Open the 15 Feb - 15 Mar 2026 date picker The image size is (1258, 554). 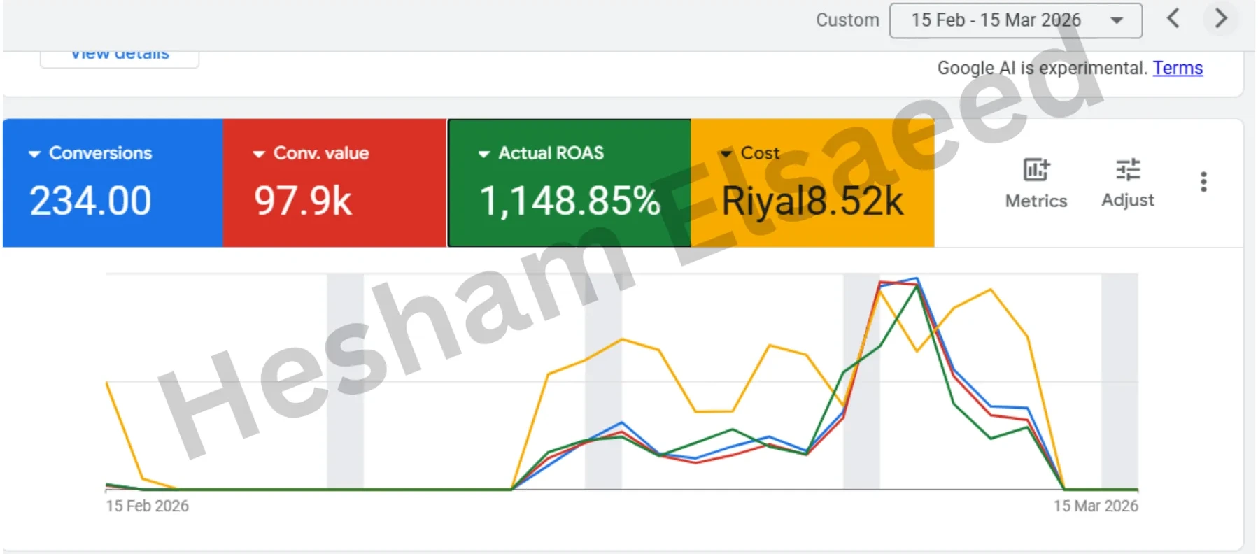[x=1016, y=20]
